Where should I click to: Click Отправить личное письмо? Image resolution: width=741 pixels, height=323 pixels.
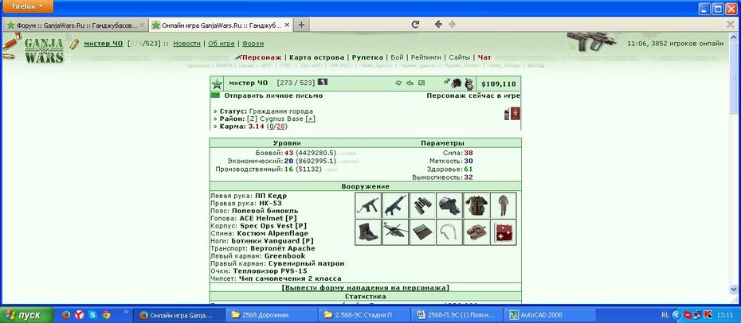tap(273, 95)
